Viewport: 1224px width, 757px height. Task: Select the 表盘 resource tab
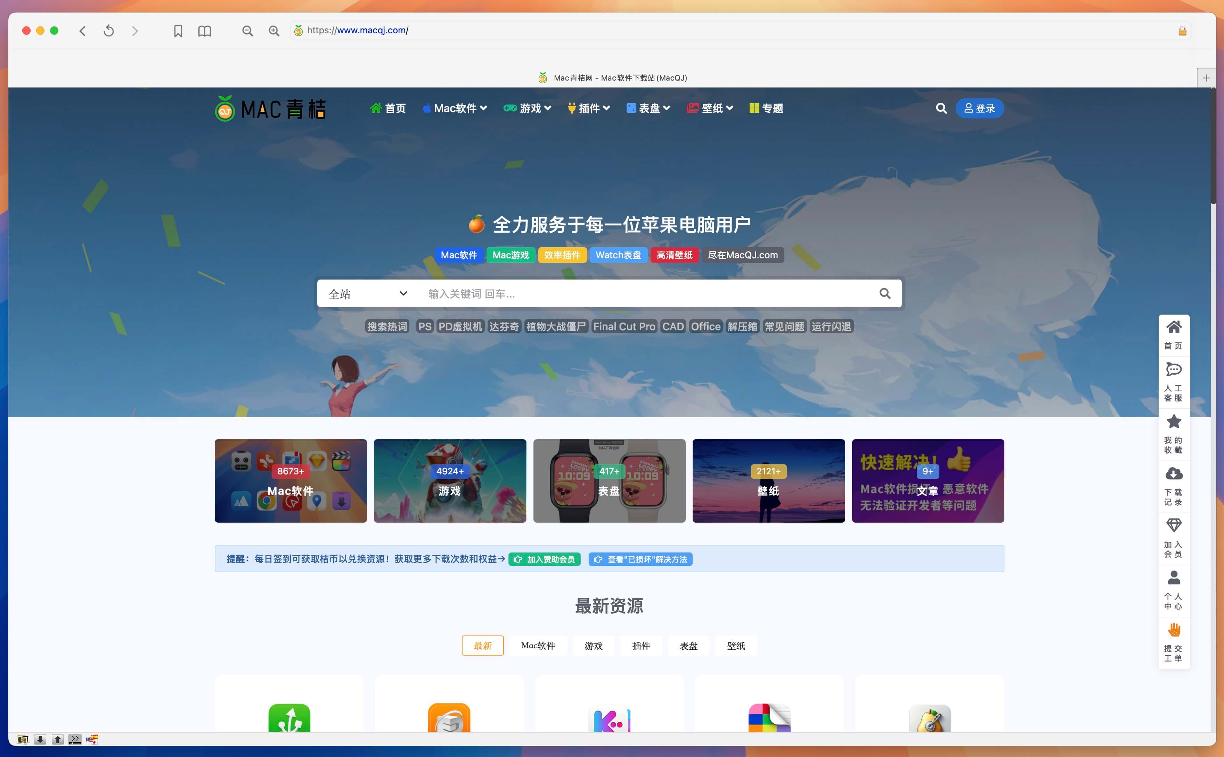pyautogui.click(x=688, y=646)
